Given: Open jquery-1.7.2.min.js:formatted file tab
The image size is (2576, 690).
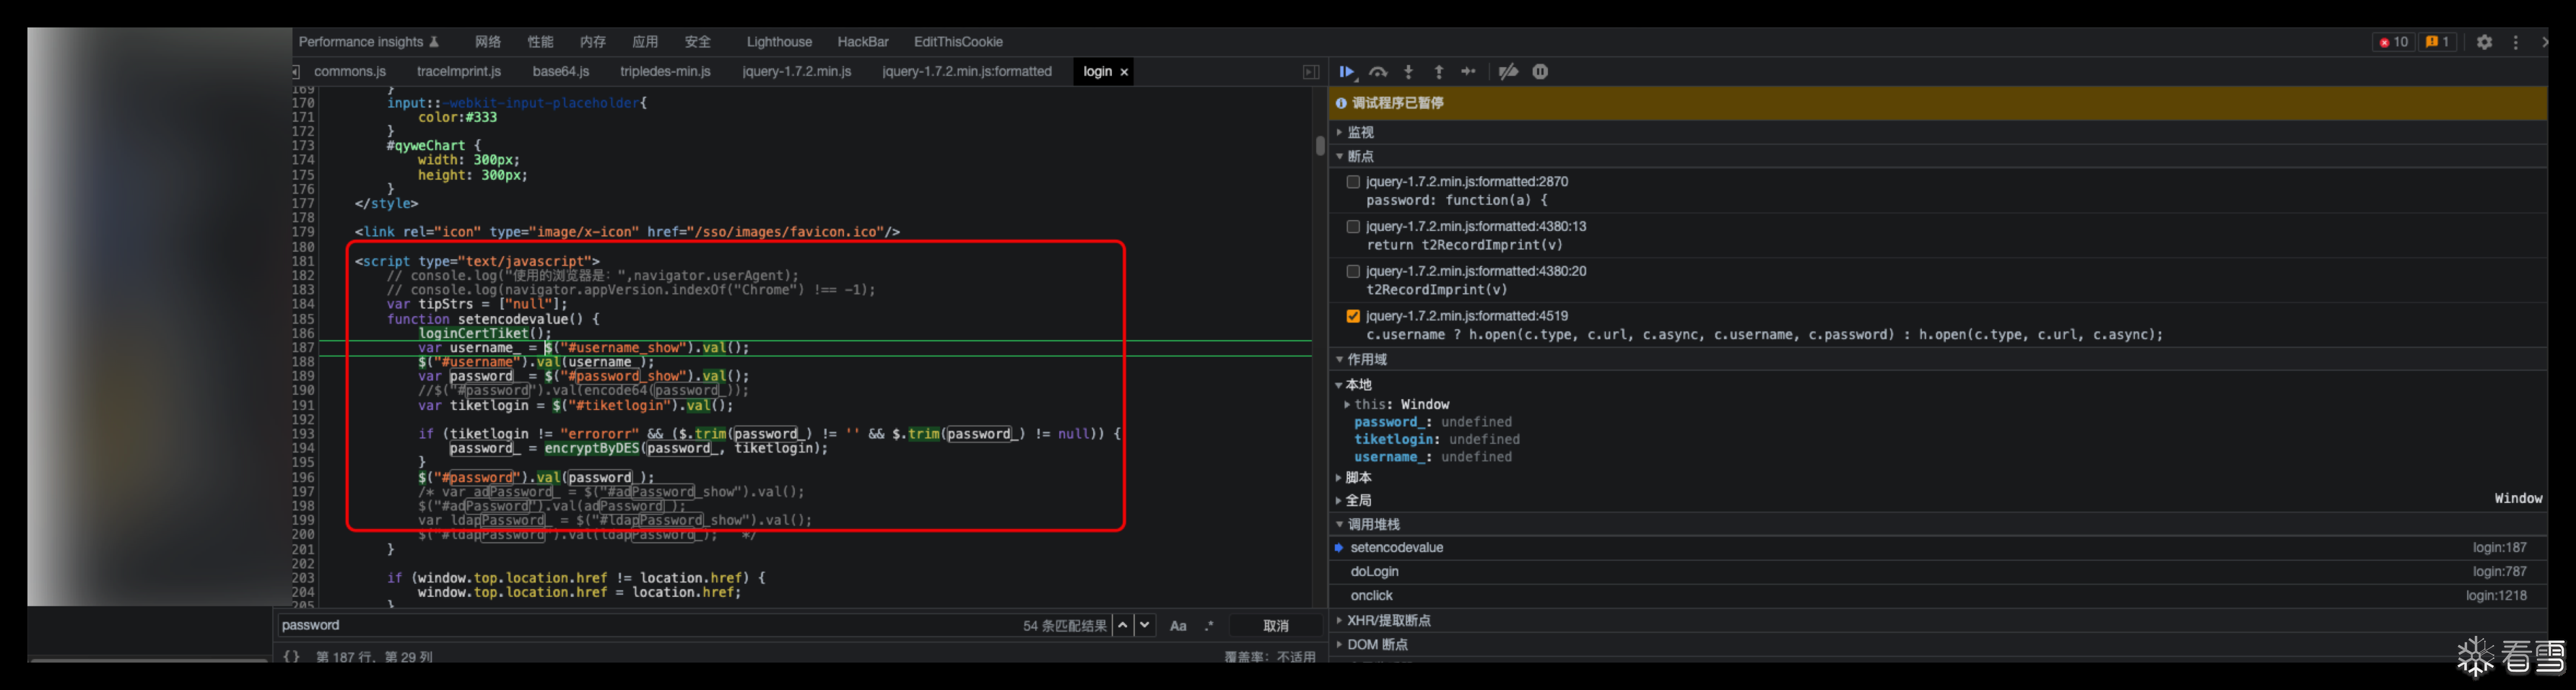Looking at the screenshot, I should (967, 72).
